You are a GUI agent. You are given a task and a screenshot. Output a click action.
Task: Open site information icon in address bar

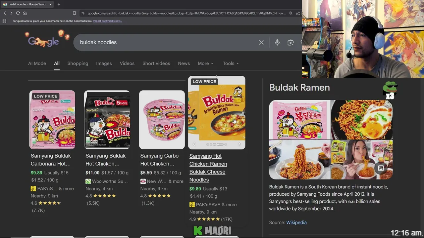tap(82, 13)
